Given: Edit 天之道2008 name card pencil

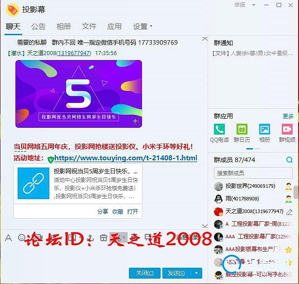Looking at the screenshot, I should tap(290, 212).
